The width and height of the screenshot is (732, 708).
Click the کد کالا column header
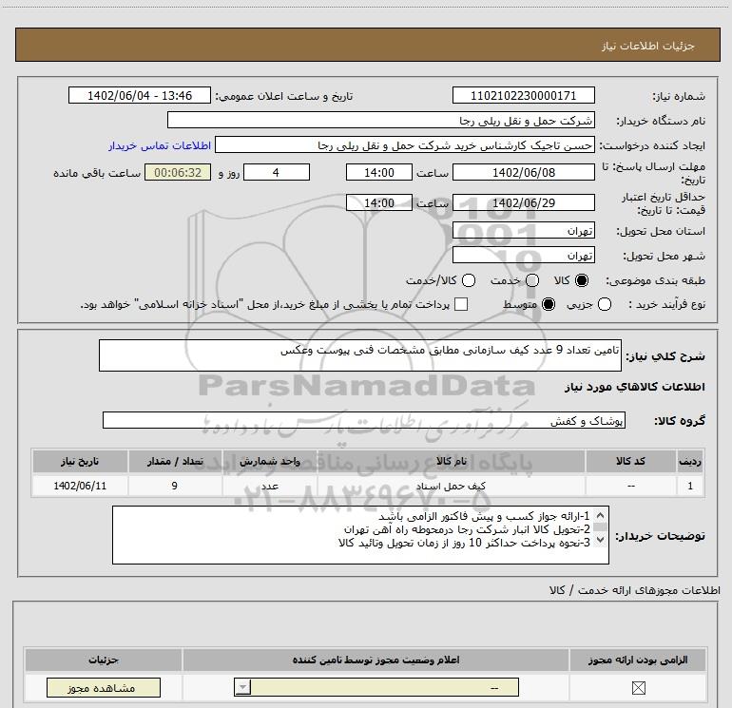(x=630, y=461)
